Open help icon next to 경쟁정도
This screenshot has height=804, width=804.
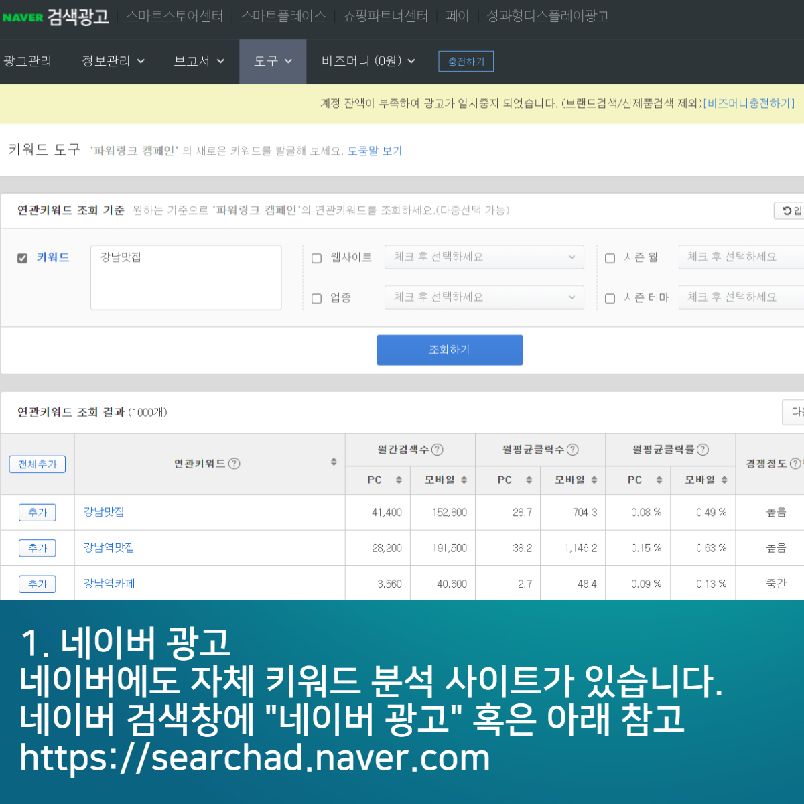click(x=795, y=464)
